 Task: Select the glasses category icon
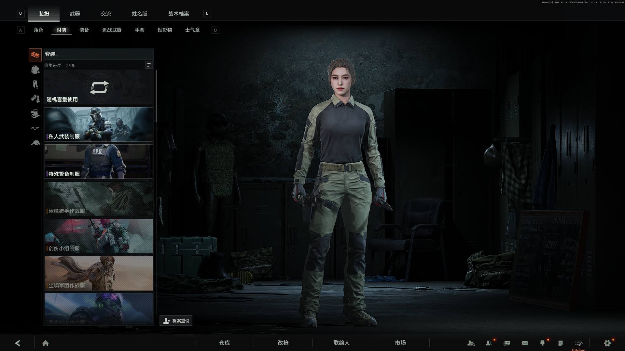[x=35, y=128]
